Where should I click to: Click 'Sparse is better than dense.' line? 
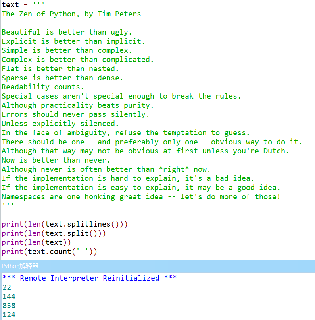pyautogui.click(x=63, y=78)
